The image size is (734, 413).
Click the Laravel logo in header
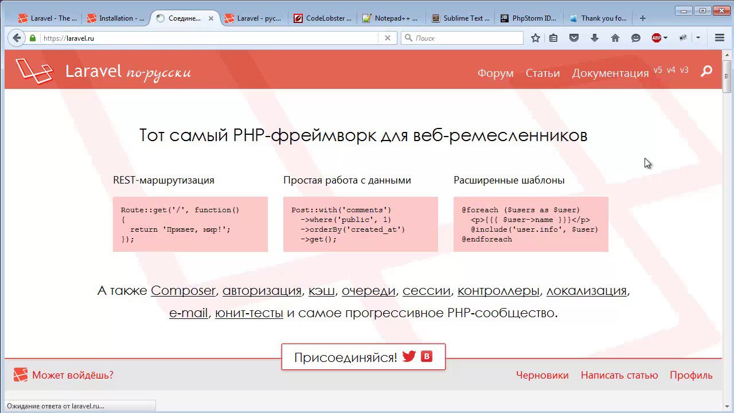tap(34, 71)
